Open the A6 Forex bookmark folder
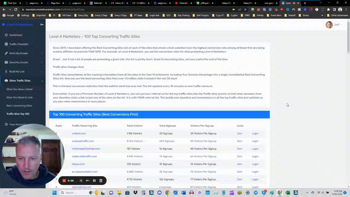350x197 pixels. click(x=65, y=15)
